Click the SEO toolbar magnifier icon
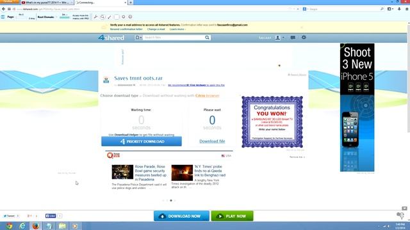This screenshot has width=410, height=230. click(102, 17)
